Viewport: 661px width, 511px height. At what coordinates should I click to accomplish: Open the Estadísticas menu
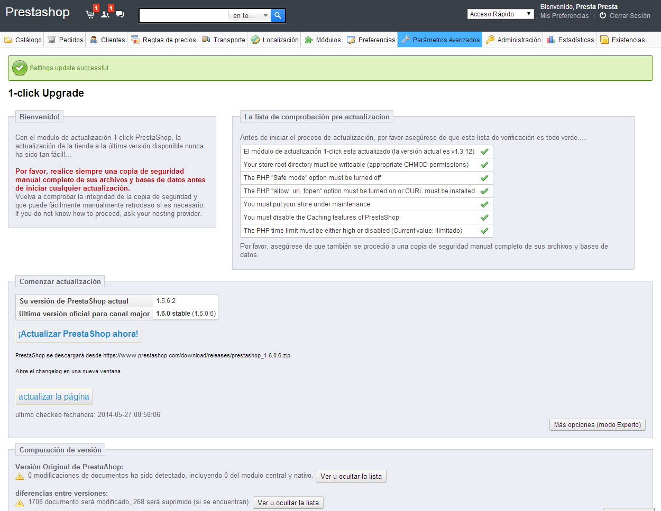point(570,40)
